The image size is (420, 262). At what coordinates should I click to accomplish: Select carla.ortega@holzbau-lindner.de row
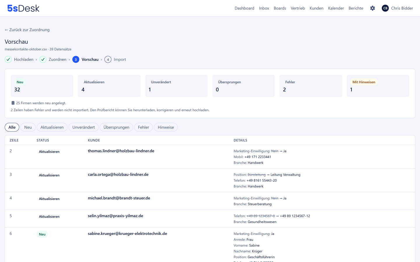(x=210, y=180)
